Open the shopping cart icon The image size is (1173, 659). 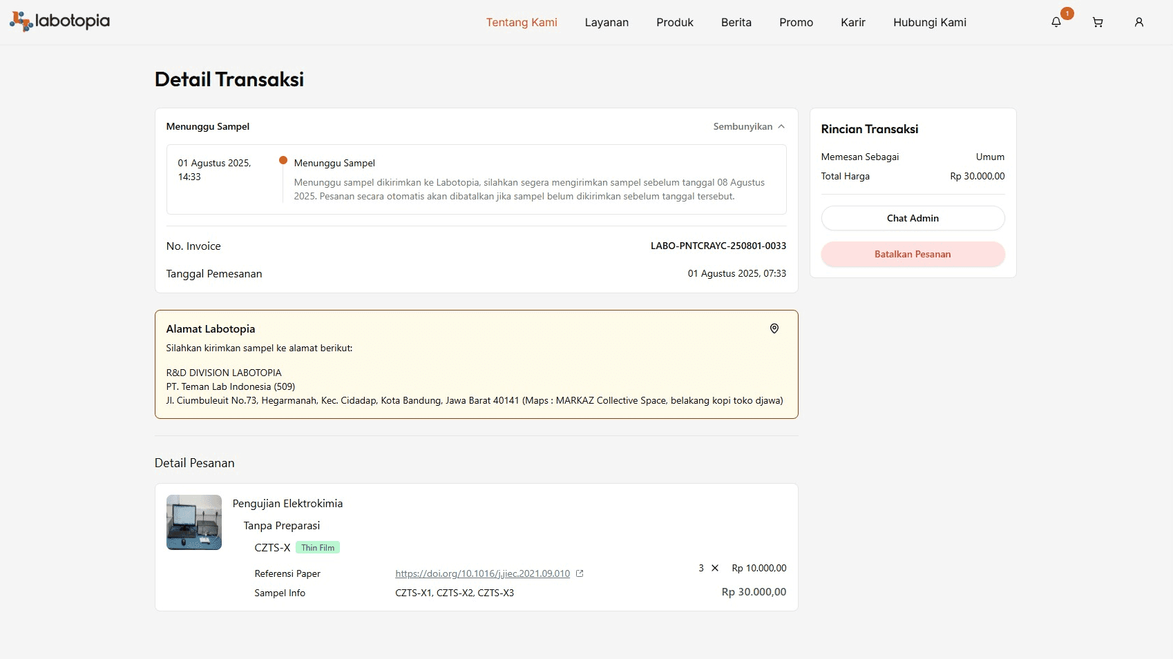(1097, 22)
